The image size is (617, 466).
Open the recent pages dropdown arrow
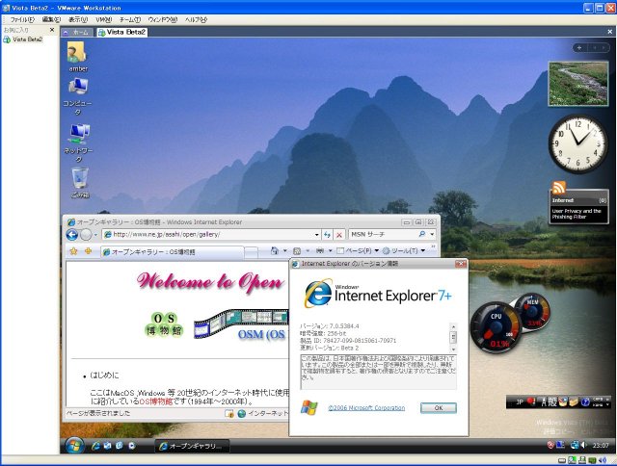pyautogui.click(x=95, y=235)
